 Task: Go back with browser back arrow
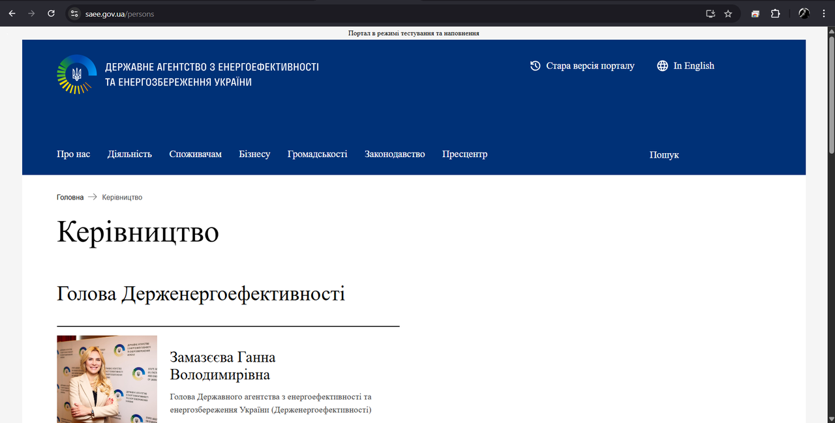(12, 13)
